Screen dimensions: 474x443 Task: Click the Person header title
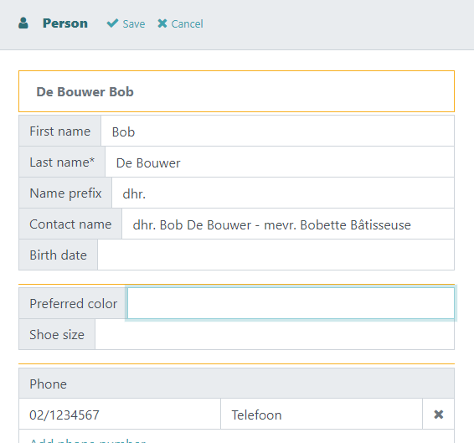point(65,23)
